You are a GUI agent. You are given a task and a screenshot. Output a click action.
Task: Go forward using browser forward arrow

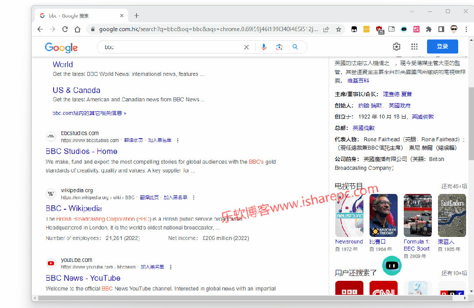(x=53, y=29)
